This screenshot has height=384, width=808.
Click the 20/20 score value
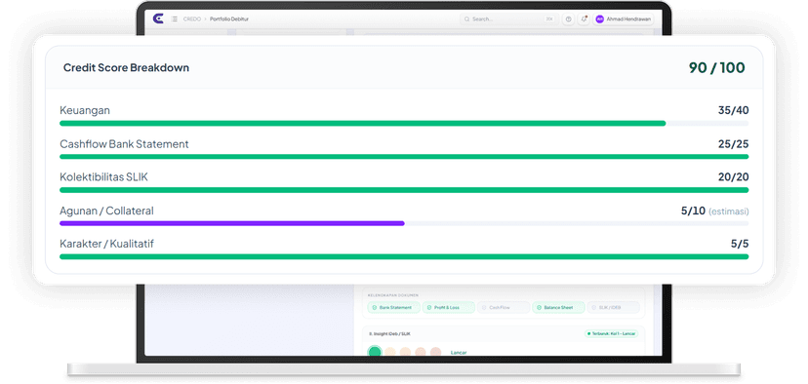coord(733,177)
